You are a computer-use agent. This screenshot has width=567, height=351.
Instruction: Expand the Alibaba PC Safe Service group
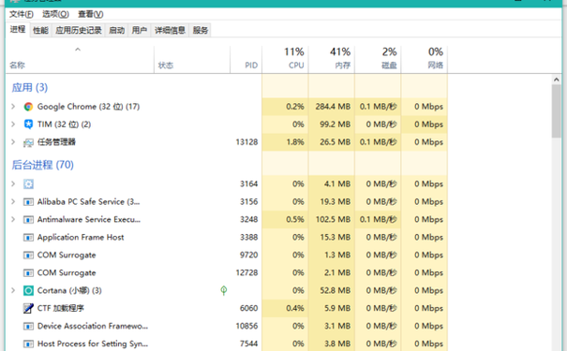click(13, 202)
